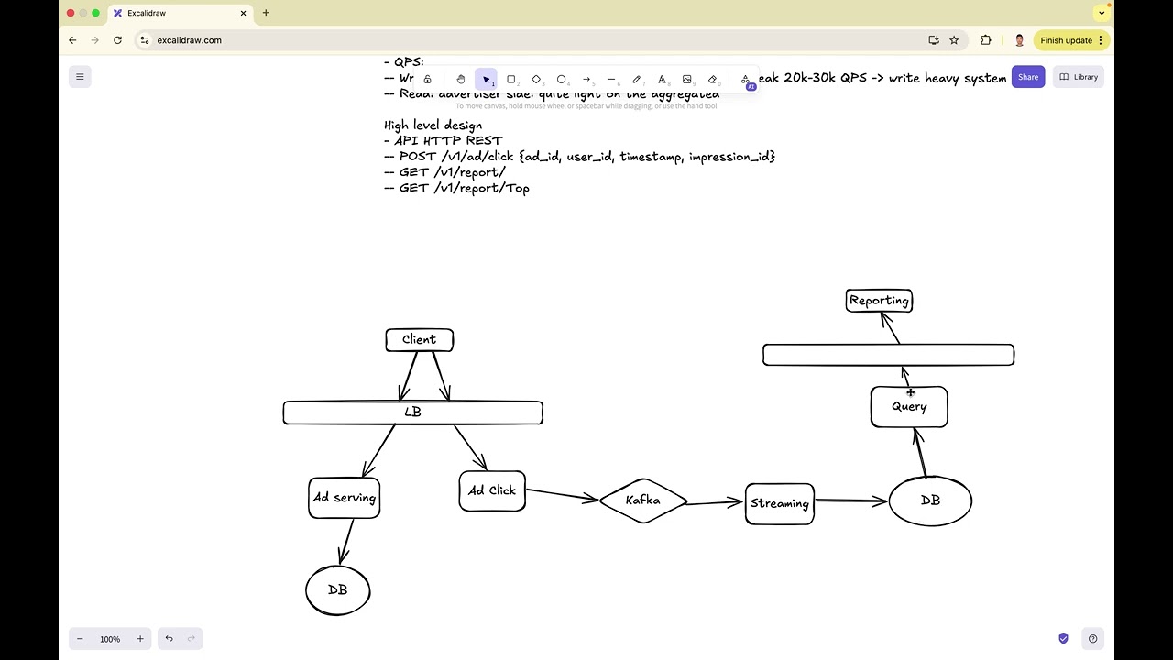1173x660 pixels.
Task: Select the Reporting box
Action: coord(879,301)
